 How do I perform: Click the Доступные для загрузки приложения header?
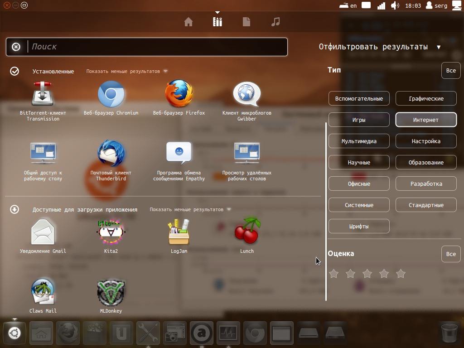pos(85,209)
